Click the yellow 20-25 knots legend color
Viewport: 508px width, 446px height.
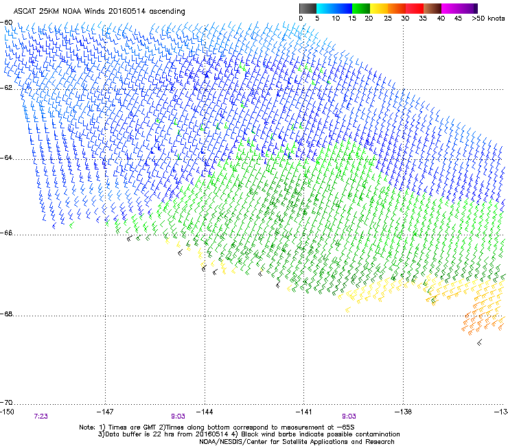(379, 8)
